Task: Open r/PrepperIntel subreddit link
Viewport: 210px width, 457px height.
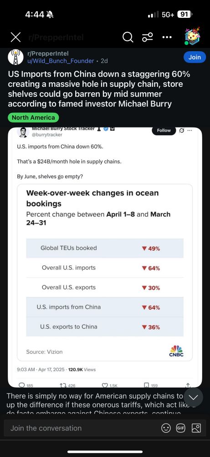Action: point(48,53)
